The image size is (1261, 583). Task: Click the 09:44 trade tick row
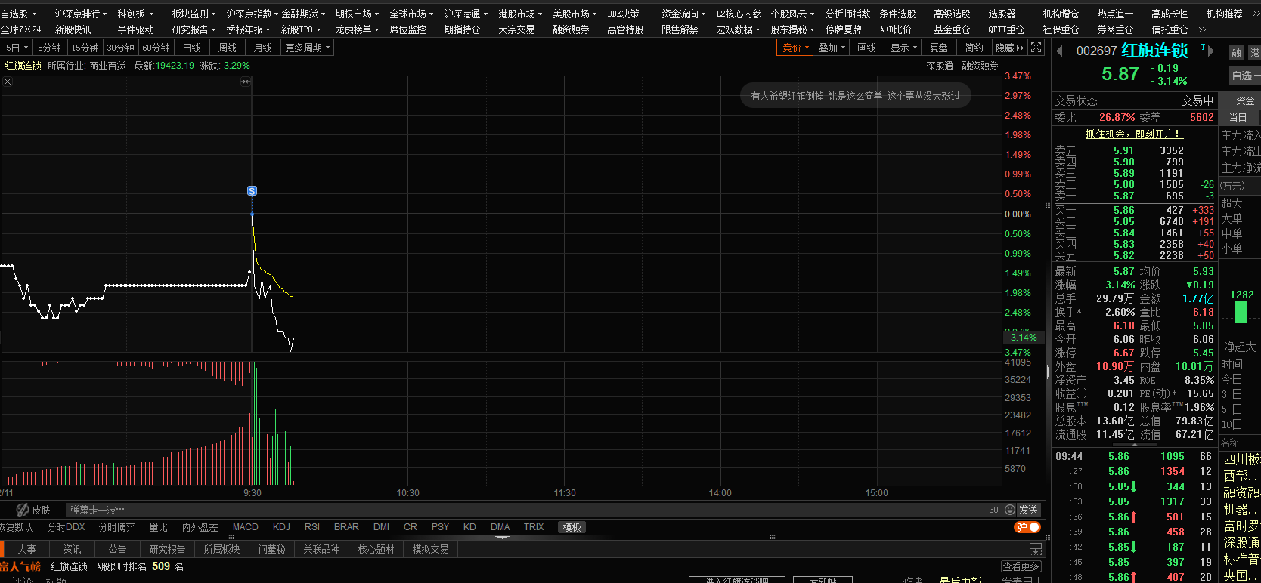1133,456
